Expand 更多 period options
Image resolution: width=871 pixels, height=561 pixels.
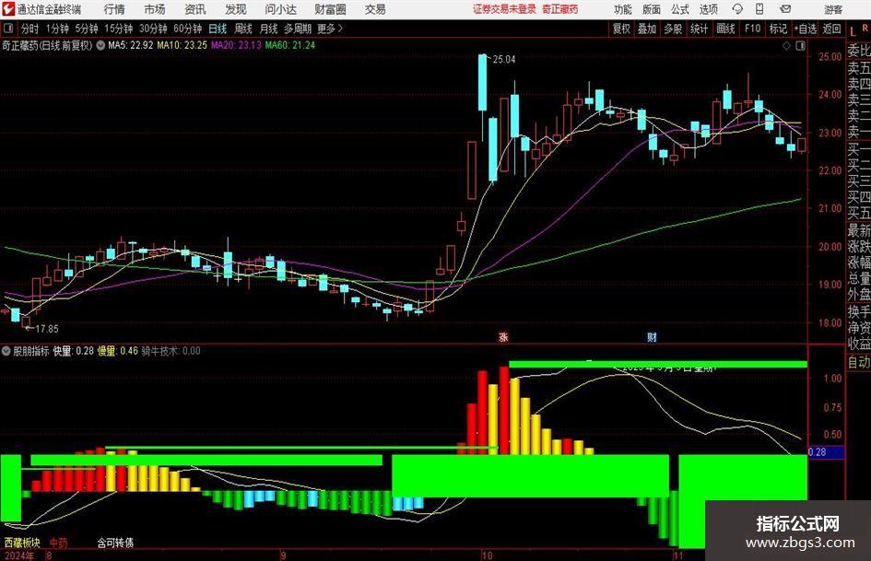[330, 29]
